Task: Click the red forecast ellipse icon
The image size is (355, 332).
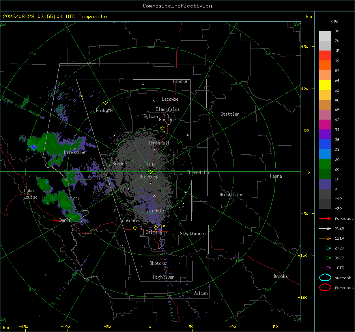Action: coord(325,287)
